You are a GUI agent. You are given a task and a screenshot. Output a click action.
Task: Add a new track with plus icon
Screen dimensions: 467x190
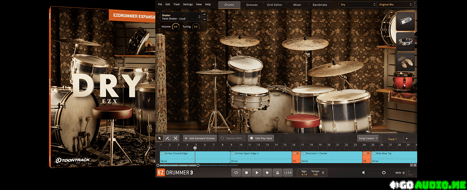(407, 138)
